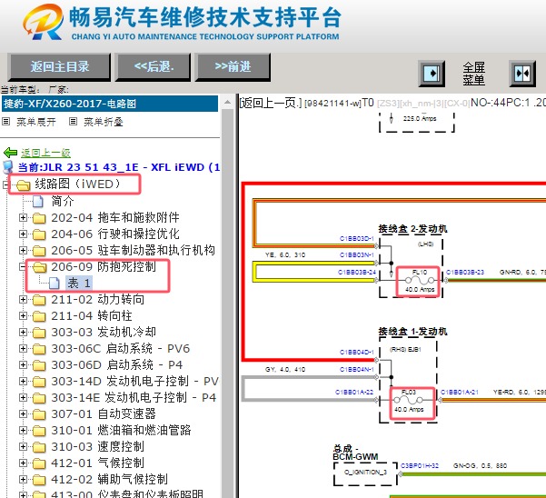
Task: Click the green back arrow icon
Action: [10, 153]
